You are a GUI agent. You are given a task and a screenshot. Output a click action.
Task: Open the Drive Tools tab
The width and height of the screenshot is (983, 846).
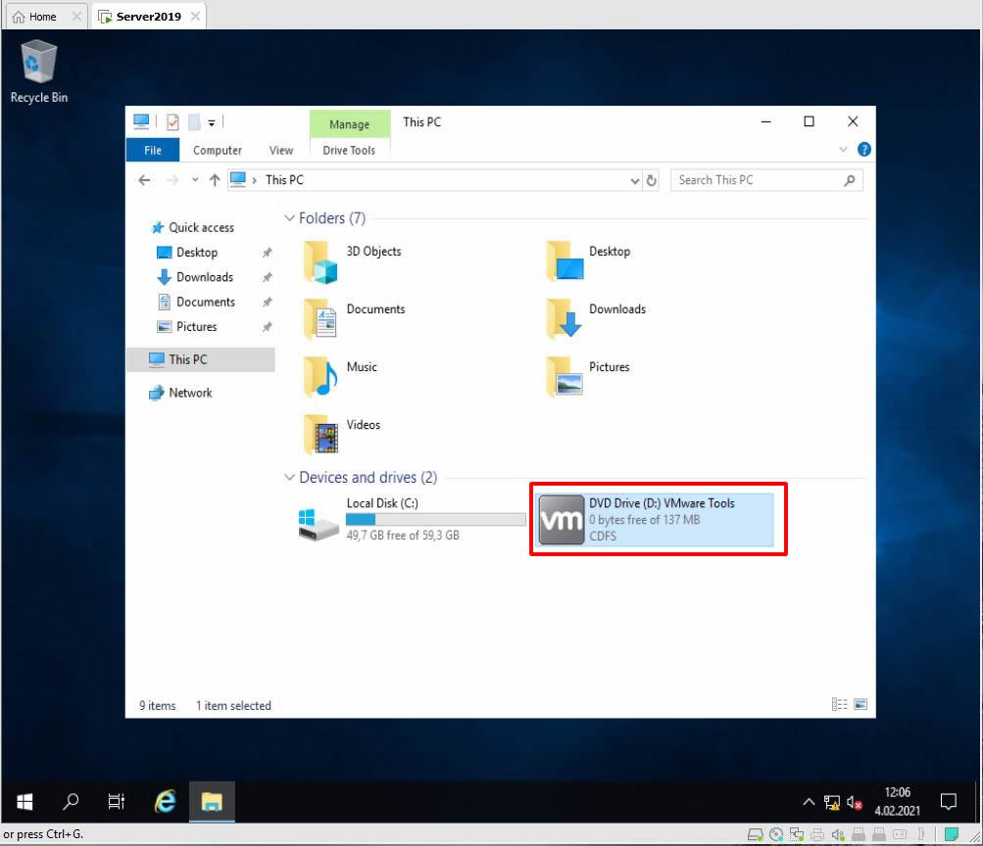349,150
